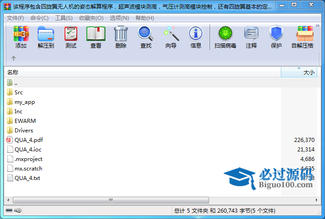
Task: Click the drive icon in status bar
Action: [9, 210]
